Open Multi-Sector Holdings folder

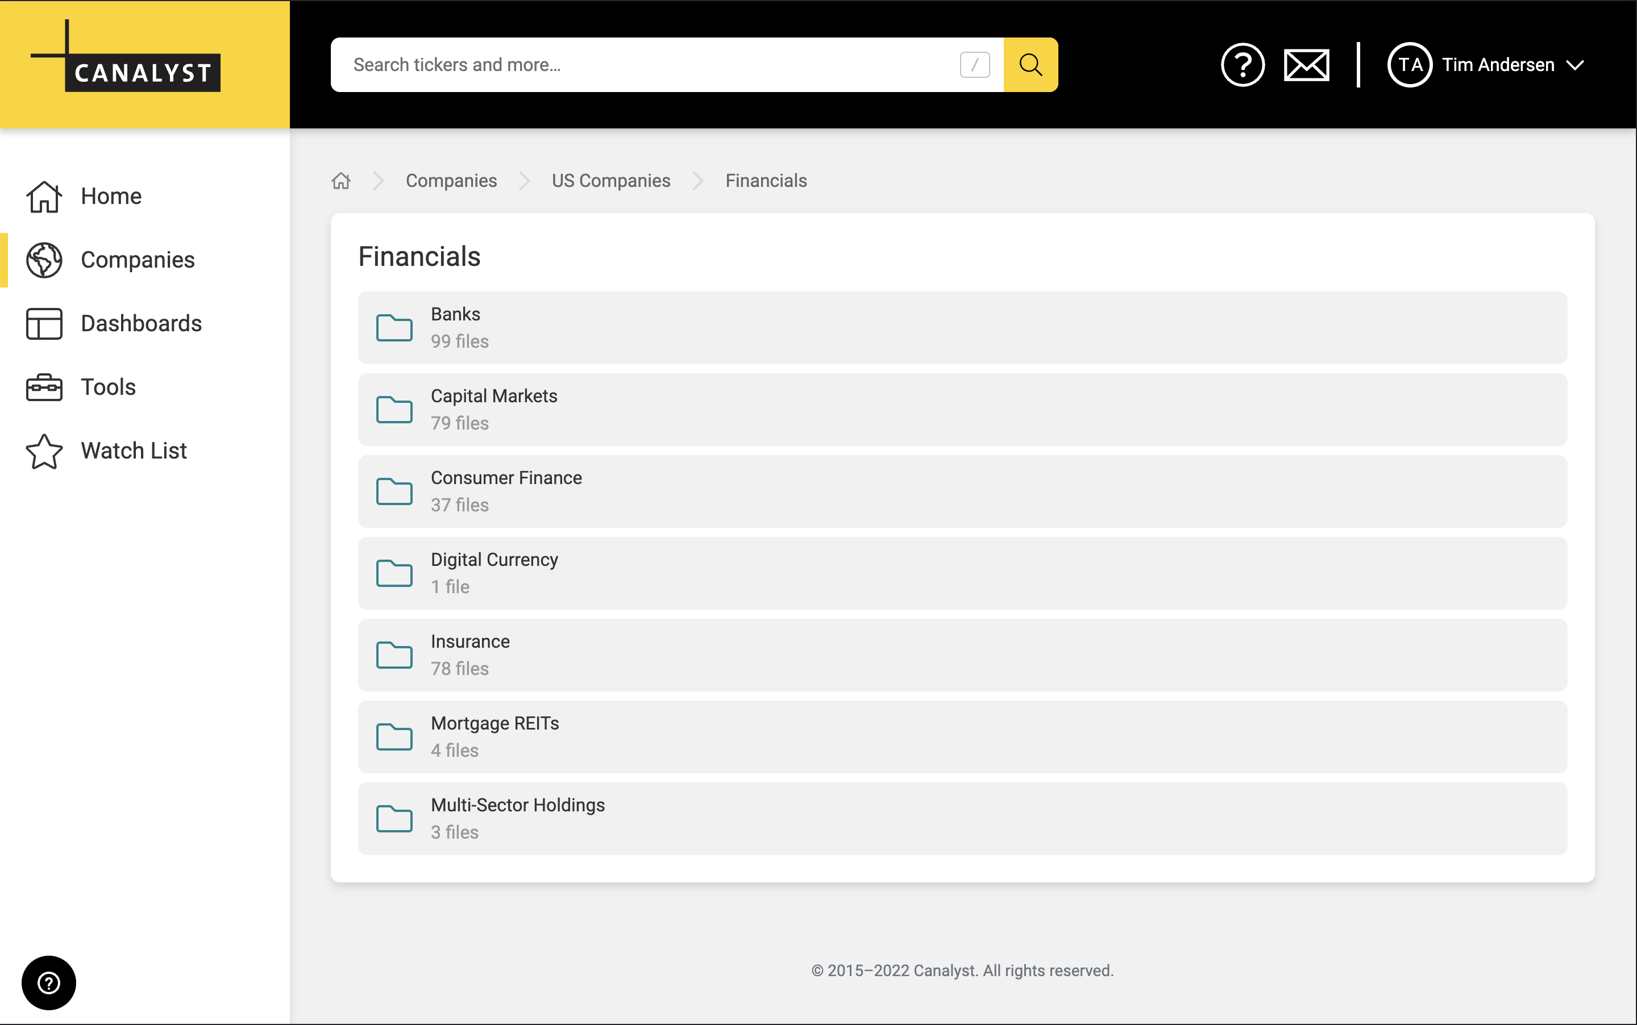click(x=517, y=805)
